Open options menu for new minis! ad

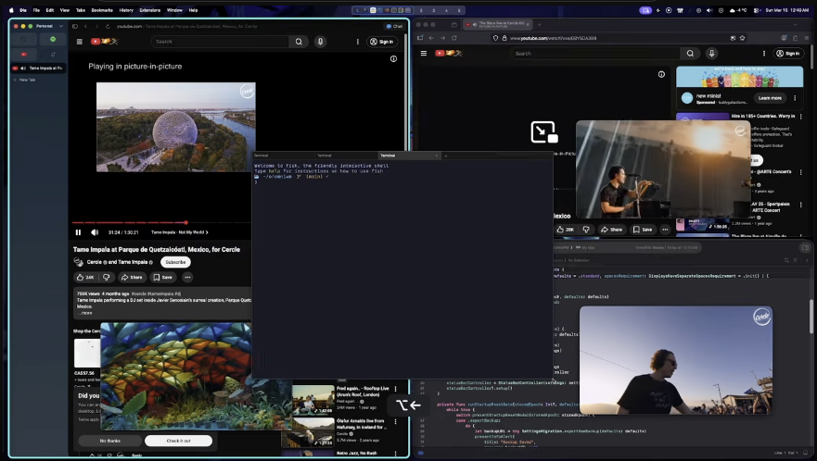click(x=795, y=98)
